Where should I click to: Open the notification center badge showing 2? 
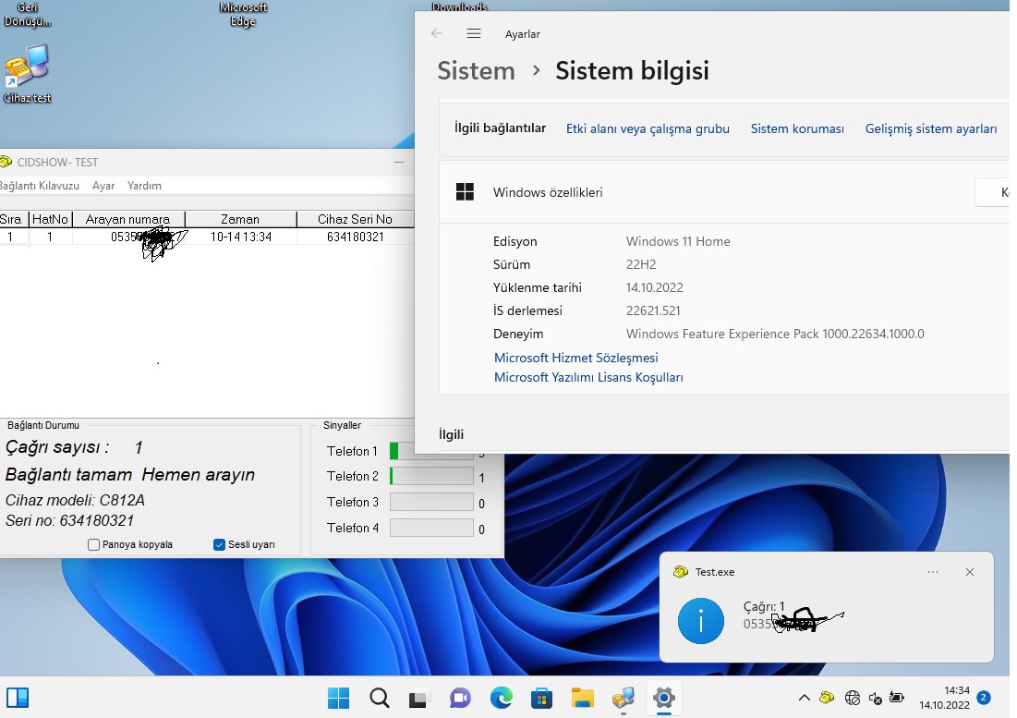983,698
